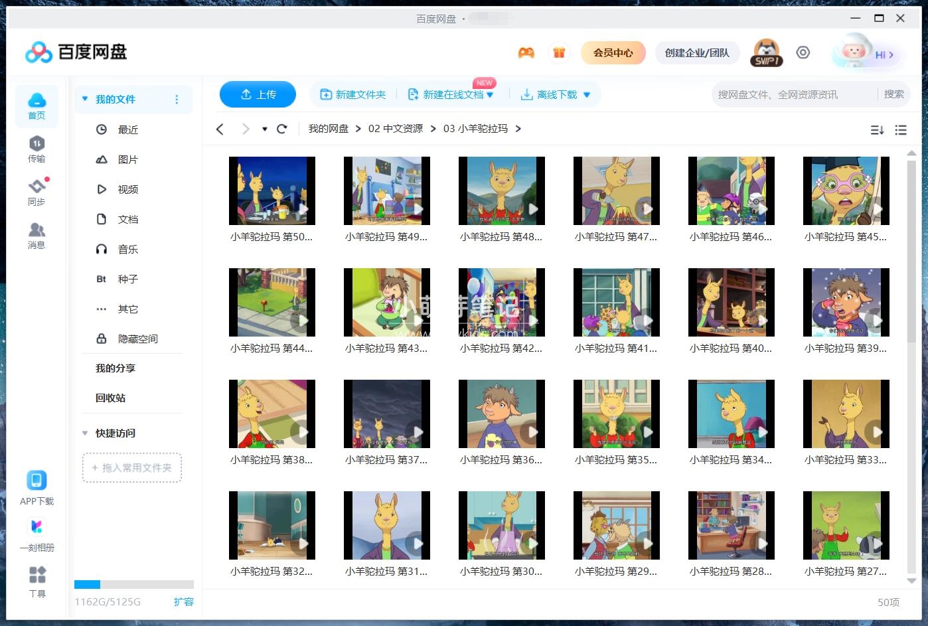Expand the 新建在线文档 dropdown arrow
Image resolution: width=928 pixels, height=626 pixels.
[x=490, y=94]
